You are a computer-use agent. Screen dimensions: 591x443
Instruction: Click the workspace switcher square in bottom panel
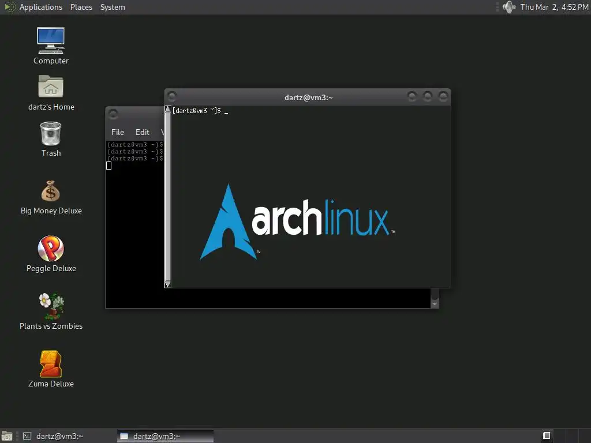tap(547, 436)
